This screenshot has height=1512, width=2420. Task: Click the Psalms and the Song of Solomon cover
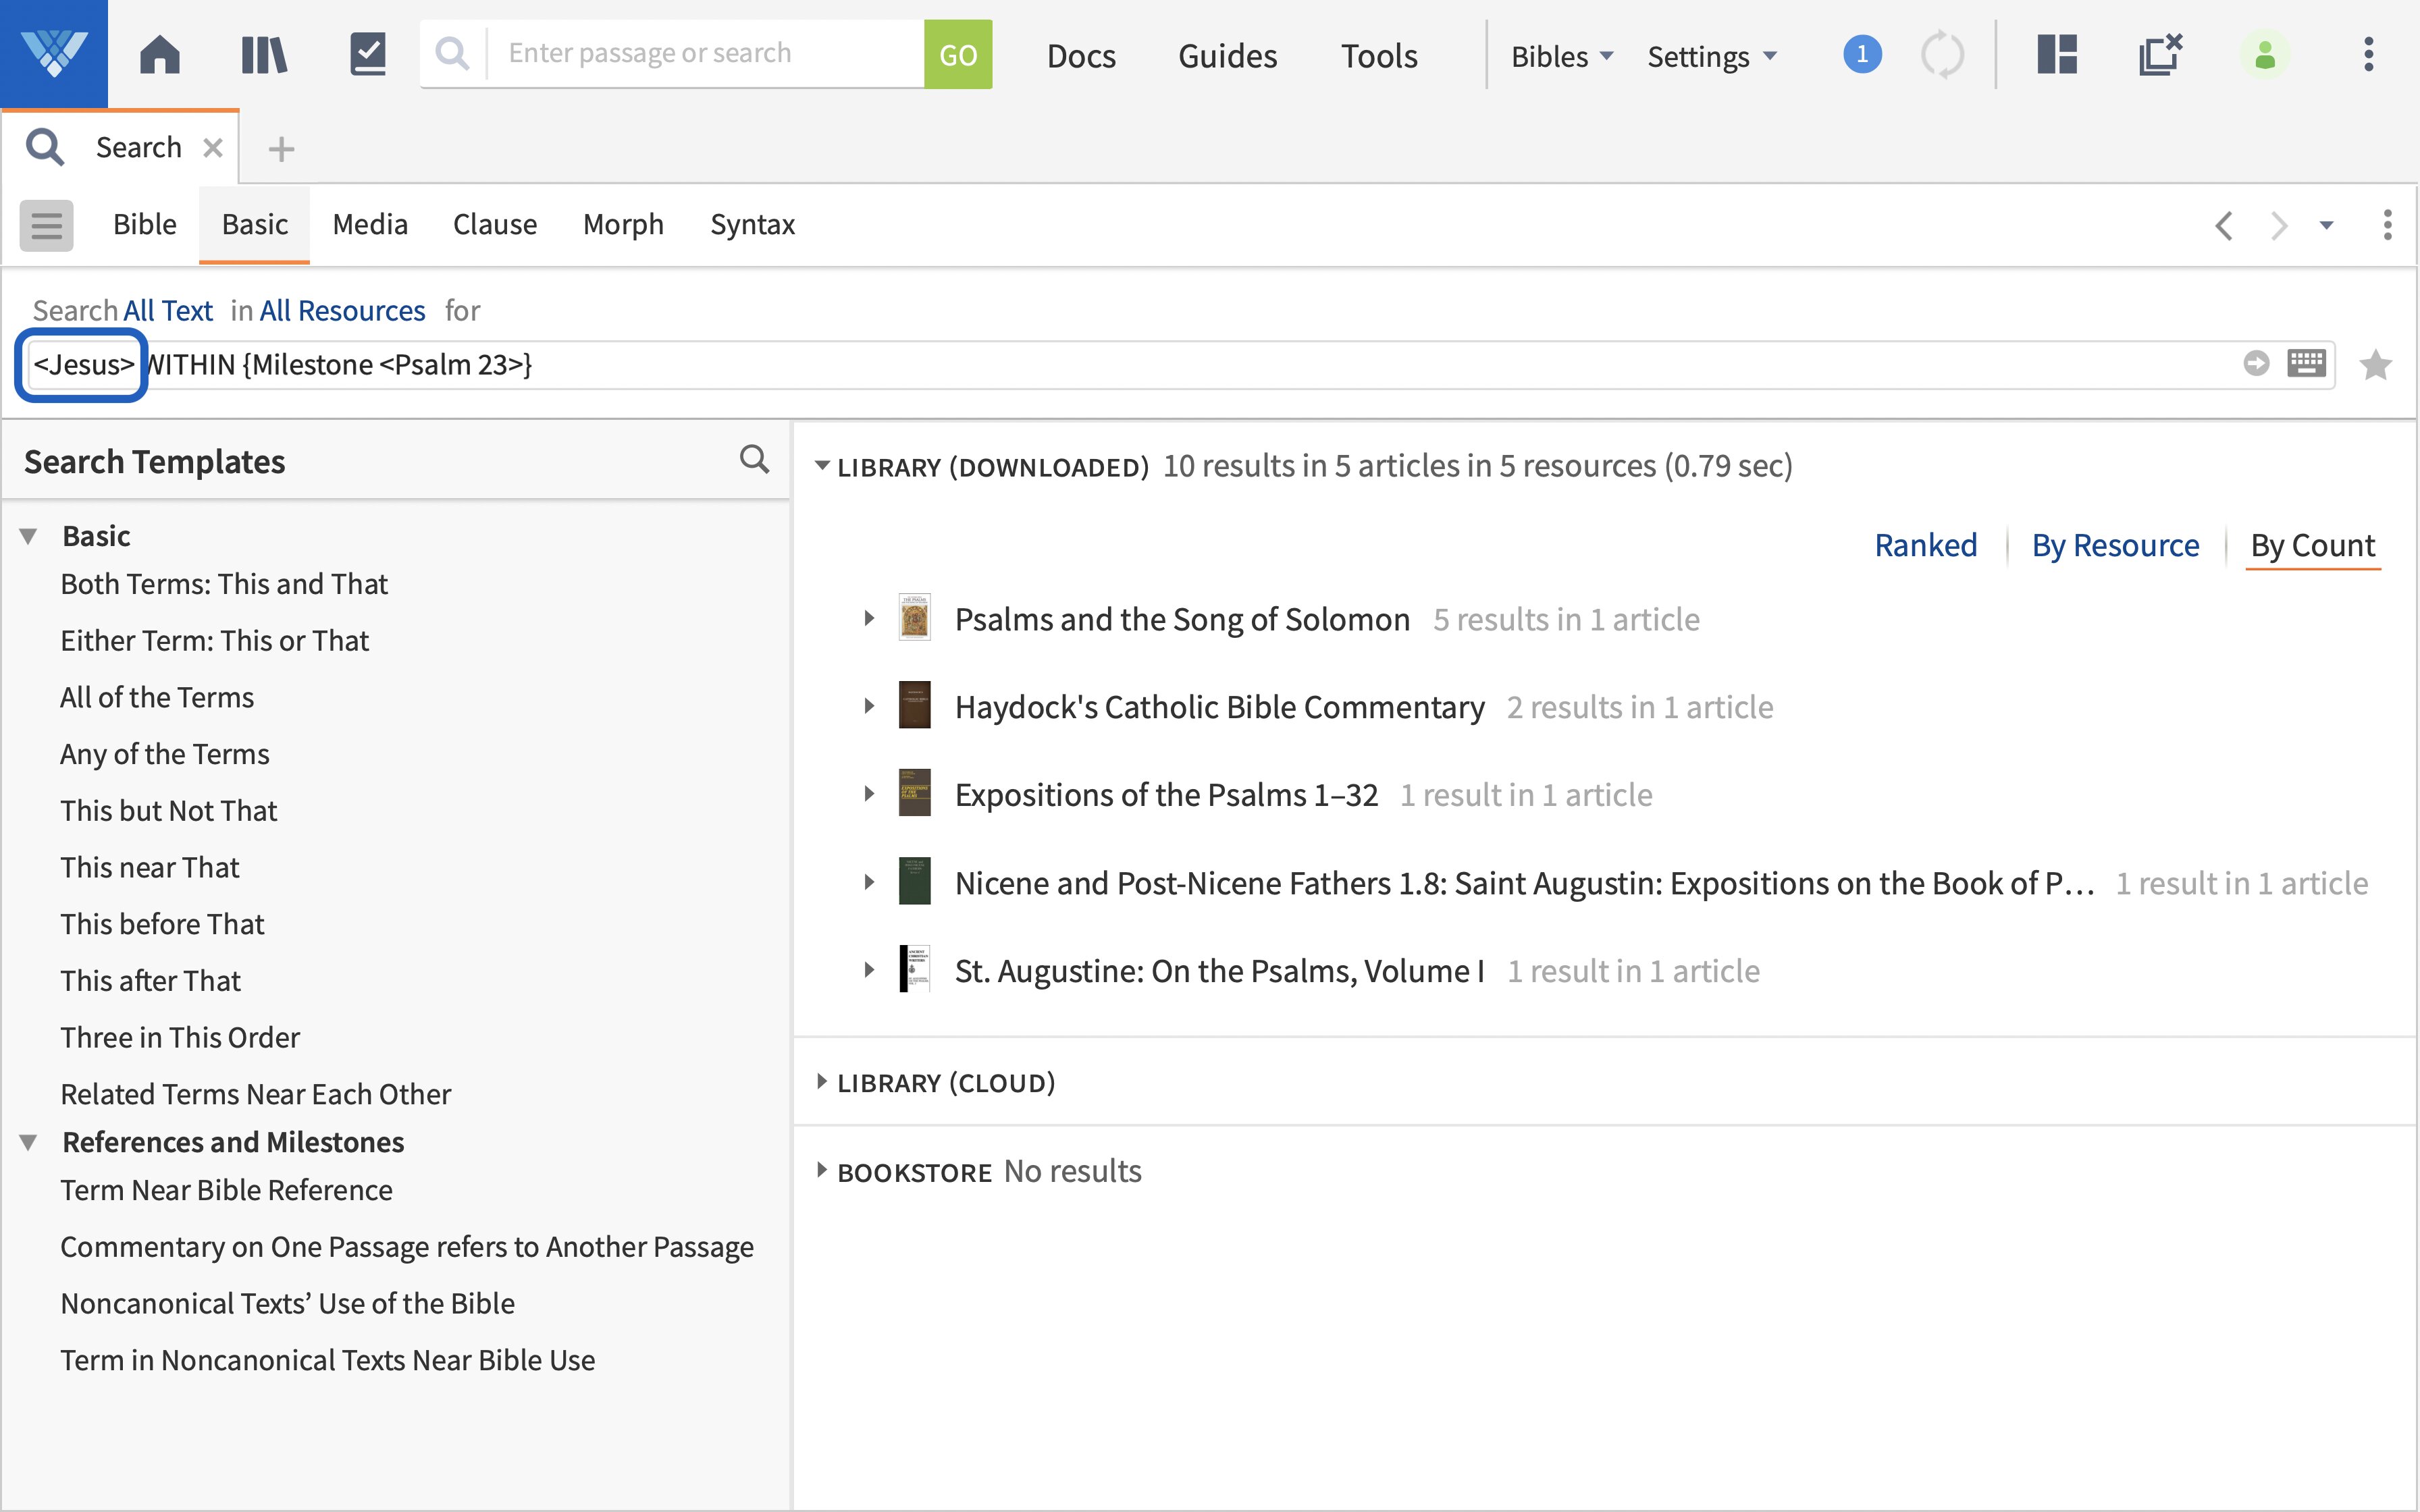click(914, 618)
